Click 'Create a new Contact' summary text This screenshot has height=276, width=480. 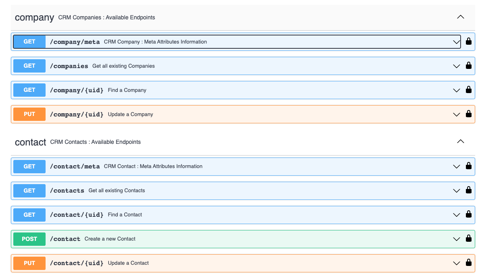click(110, 239)
